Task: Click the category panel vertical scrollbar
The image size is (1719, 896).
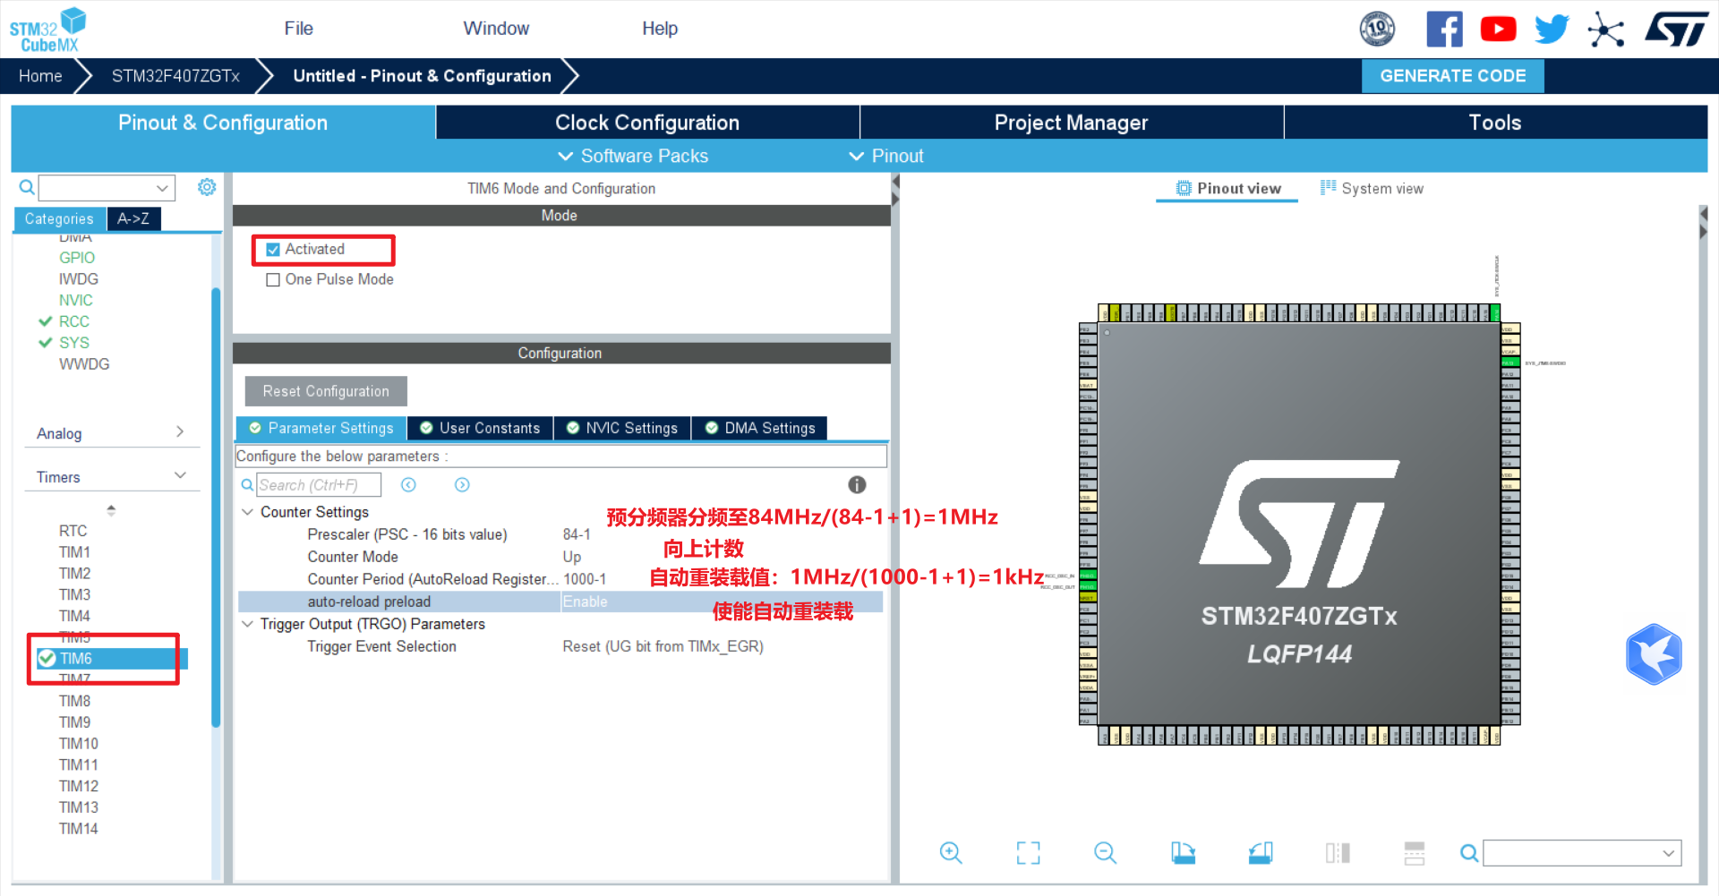Action: 216,508
